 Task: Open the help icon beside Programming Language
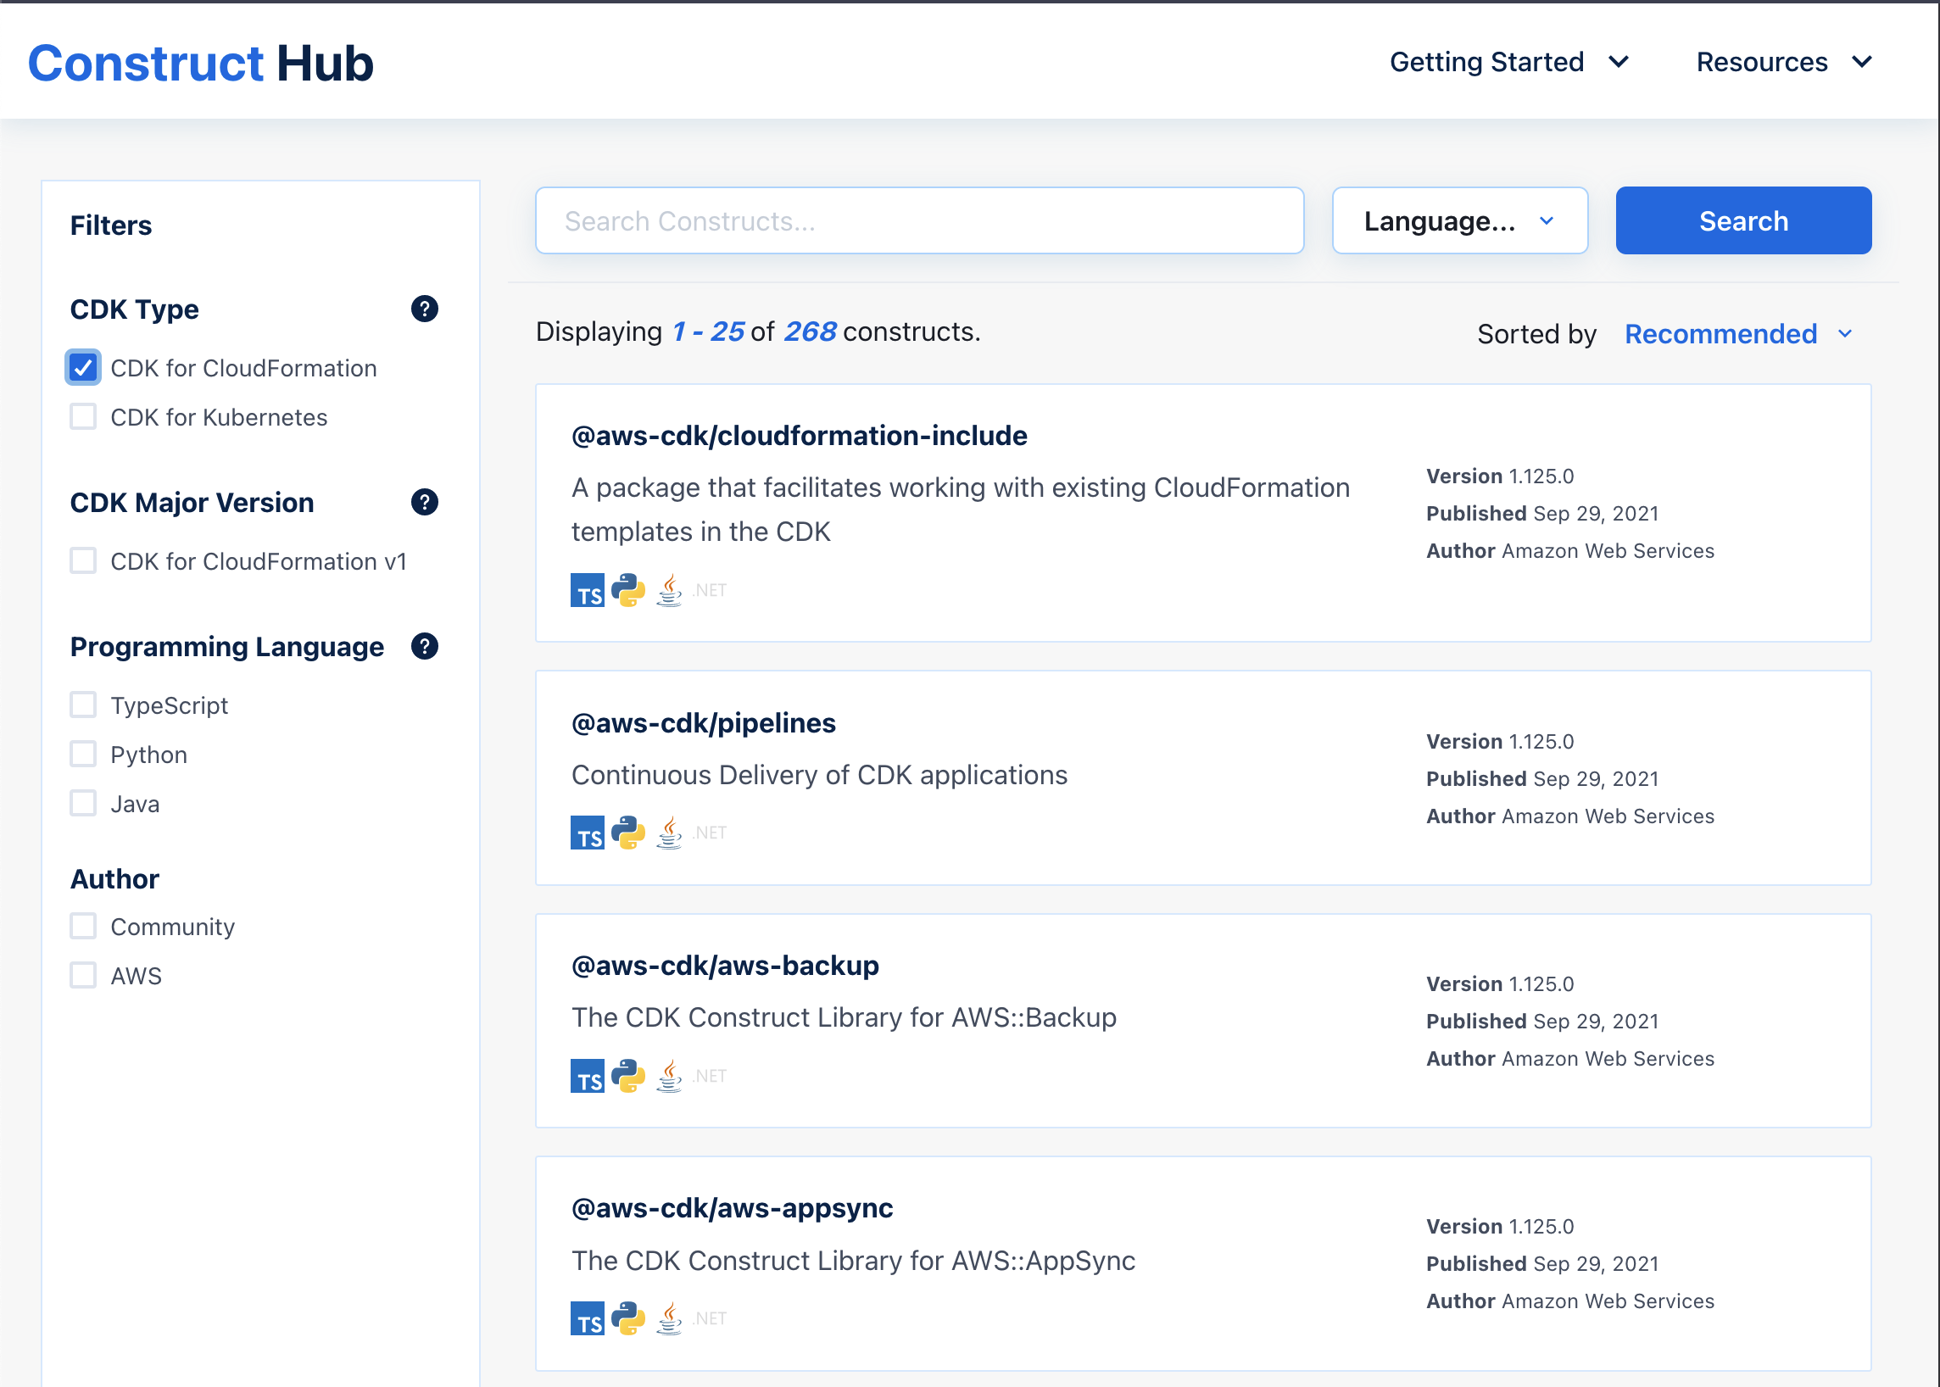(x=425, y=647)
